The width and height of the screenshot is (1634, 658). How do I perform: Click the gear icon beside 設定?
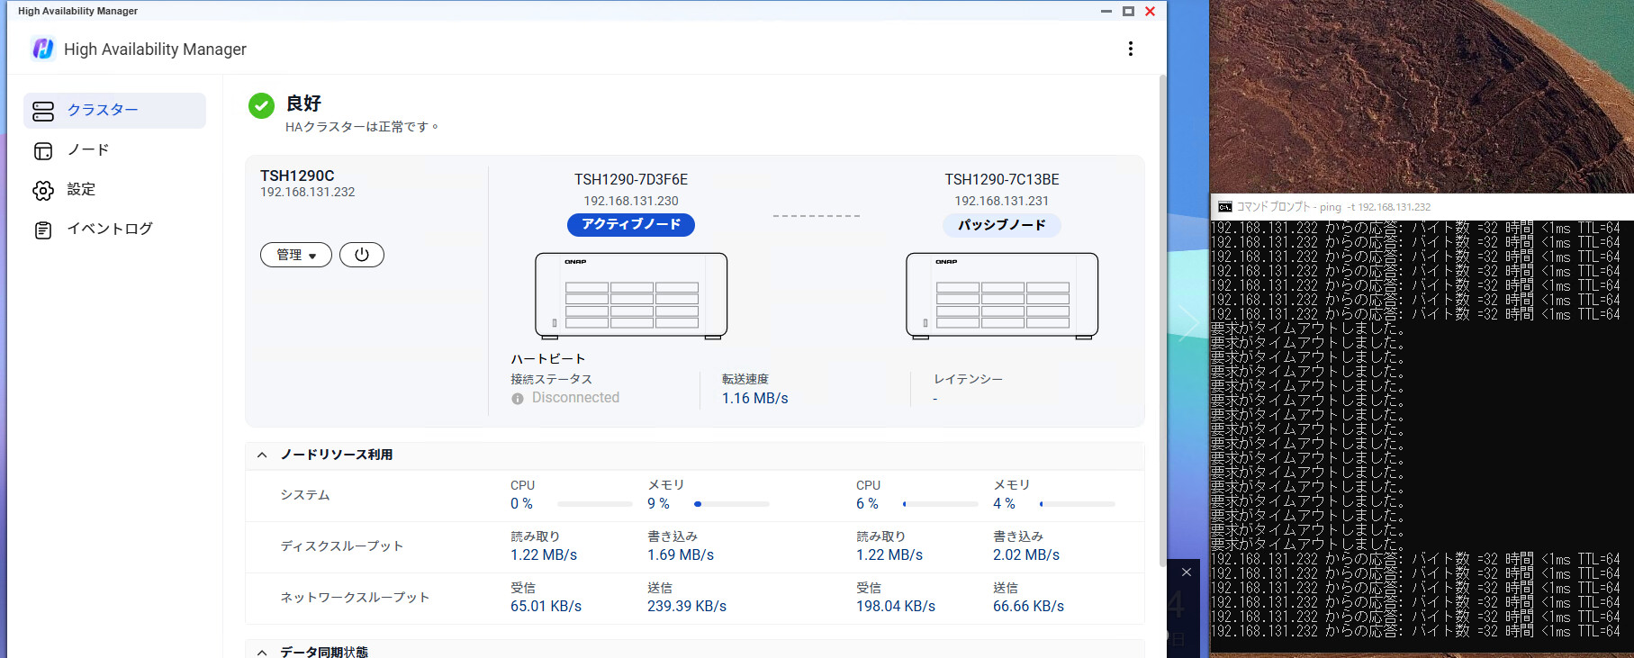(x=43, y=191)
